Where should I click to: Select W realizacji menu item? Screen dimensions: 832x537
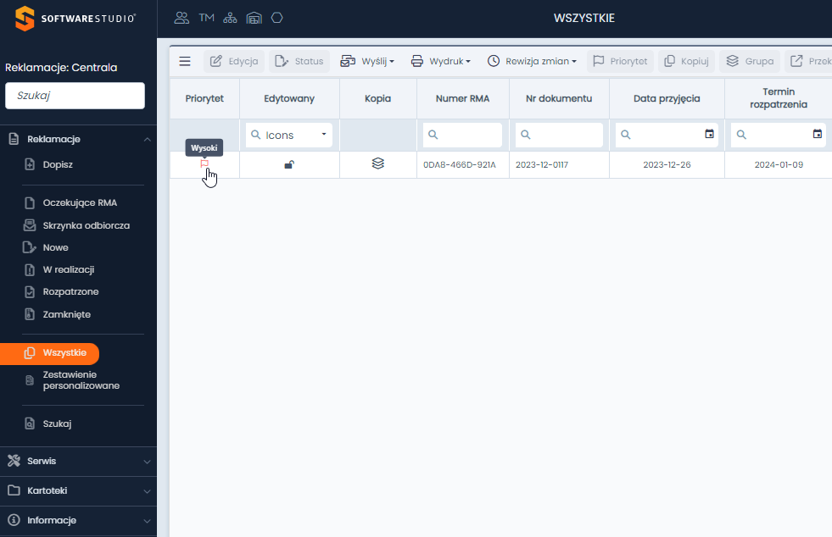click(x=68, y=269)
